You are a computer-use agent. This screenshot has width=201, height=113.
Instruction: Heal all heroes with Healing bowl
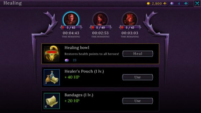138,54
